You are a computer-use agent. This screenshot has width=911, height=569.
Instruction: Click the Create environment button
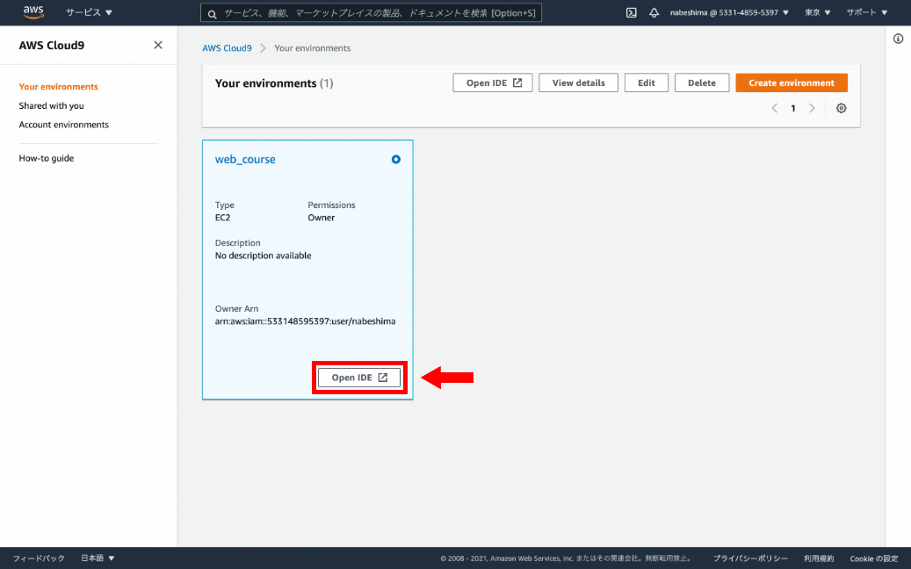coord(792,83)
